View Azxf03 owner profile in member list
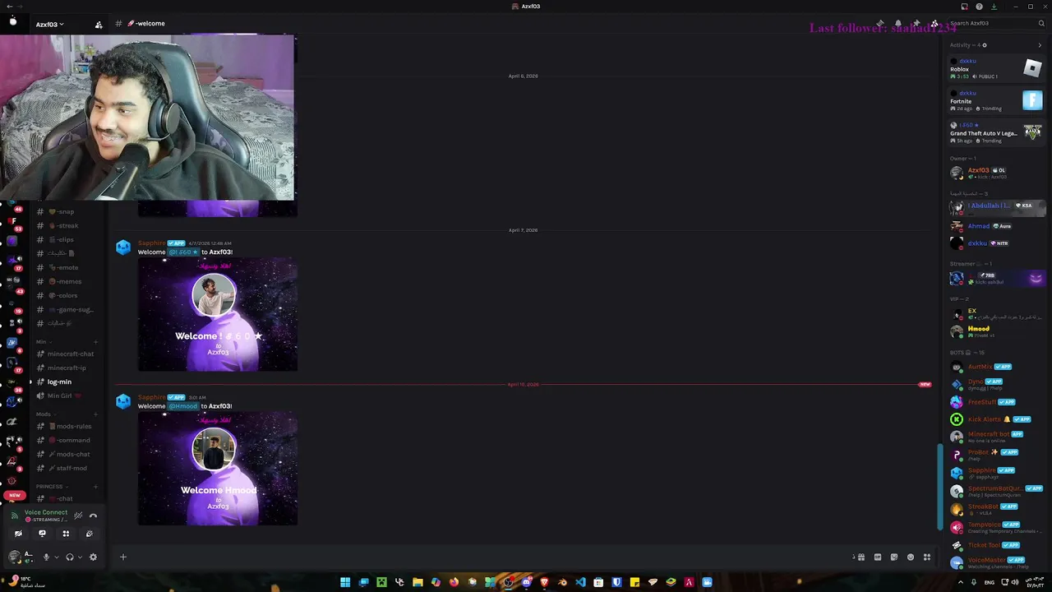Viewport: 1052px width, 592px height. [x=996, y=173]
